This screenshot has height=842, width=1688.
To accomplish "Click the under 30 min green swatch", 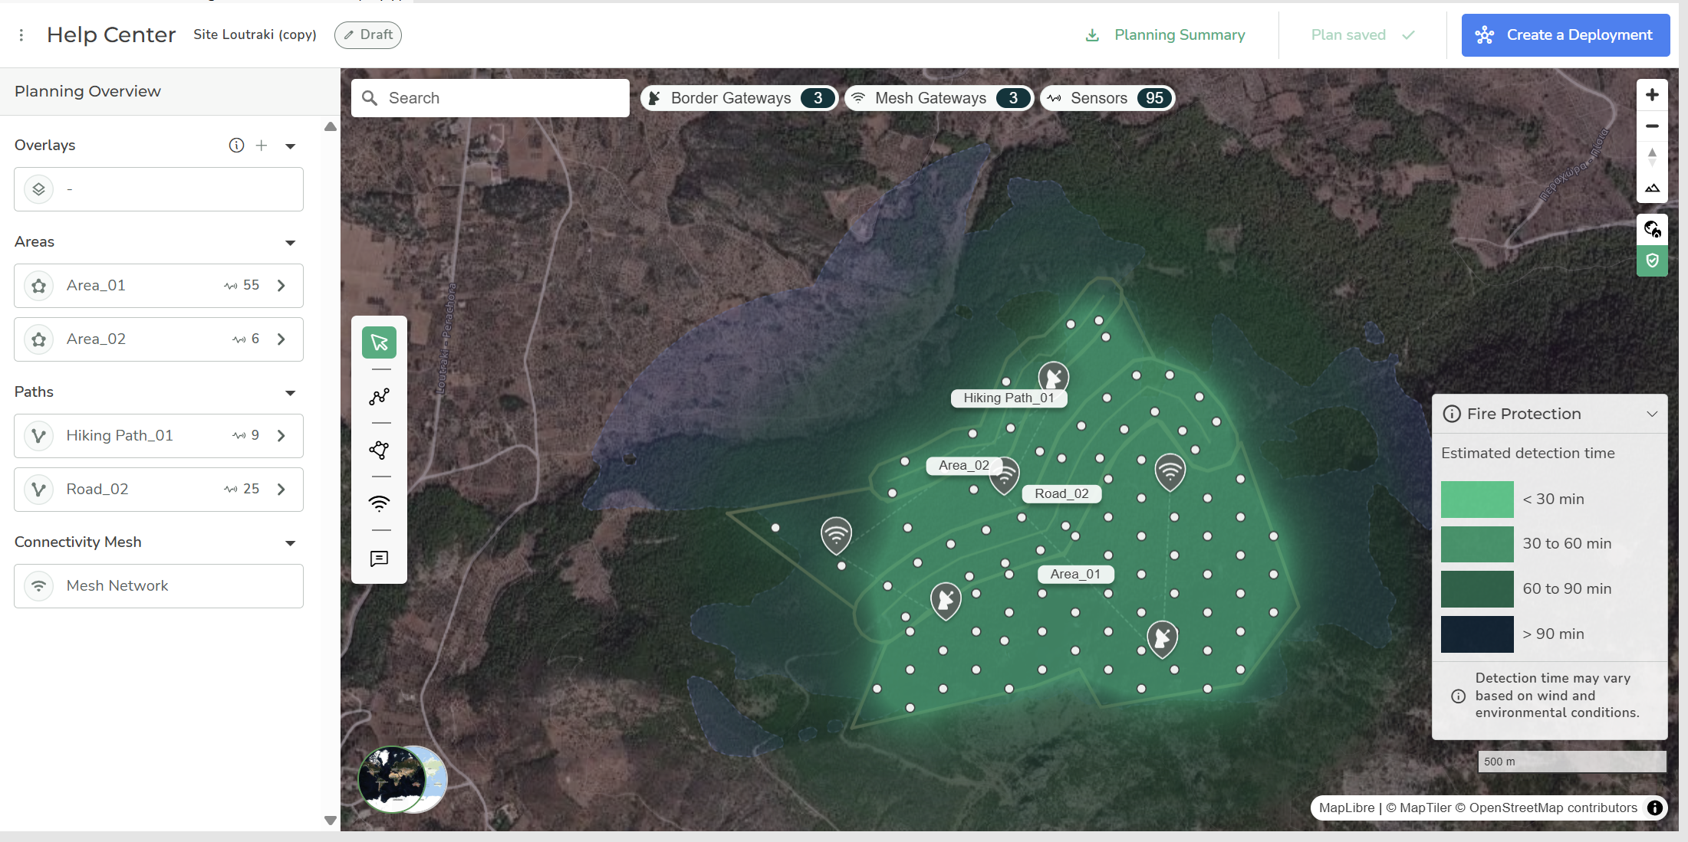I will click(1476, 500).
